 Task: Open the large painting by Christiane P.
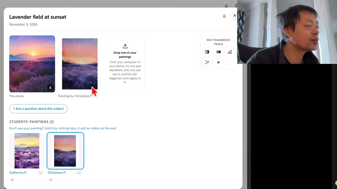point(80,64)
